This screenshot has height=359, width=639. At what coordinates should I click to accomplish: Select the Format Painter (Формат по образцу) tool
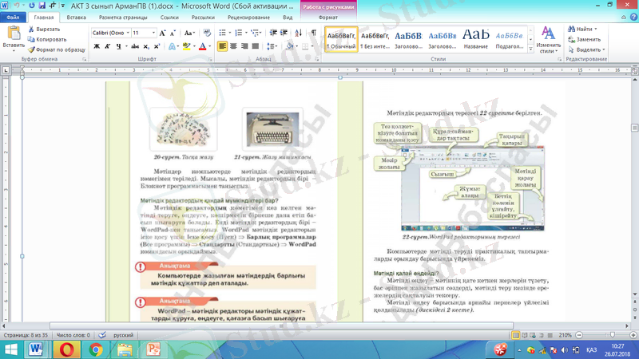coord(31,49)
